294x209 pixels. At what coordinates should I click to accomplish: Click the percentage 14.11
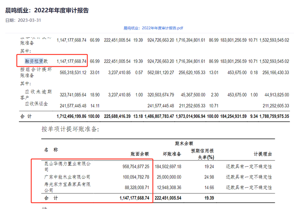[95, 106]
